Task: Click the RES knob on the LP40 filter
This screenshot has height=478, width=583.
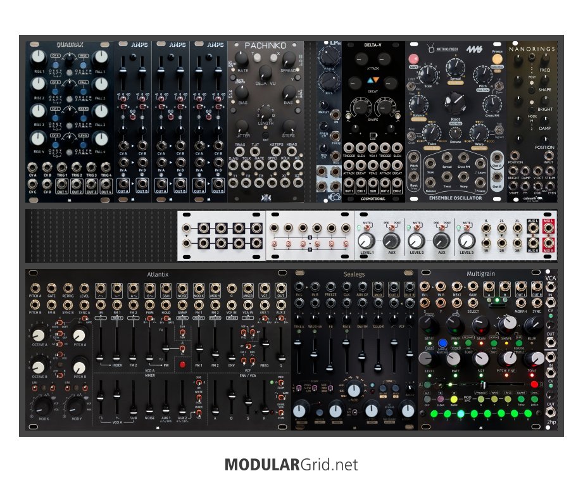Action: [x=329, y=80]
